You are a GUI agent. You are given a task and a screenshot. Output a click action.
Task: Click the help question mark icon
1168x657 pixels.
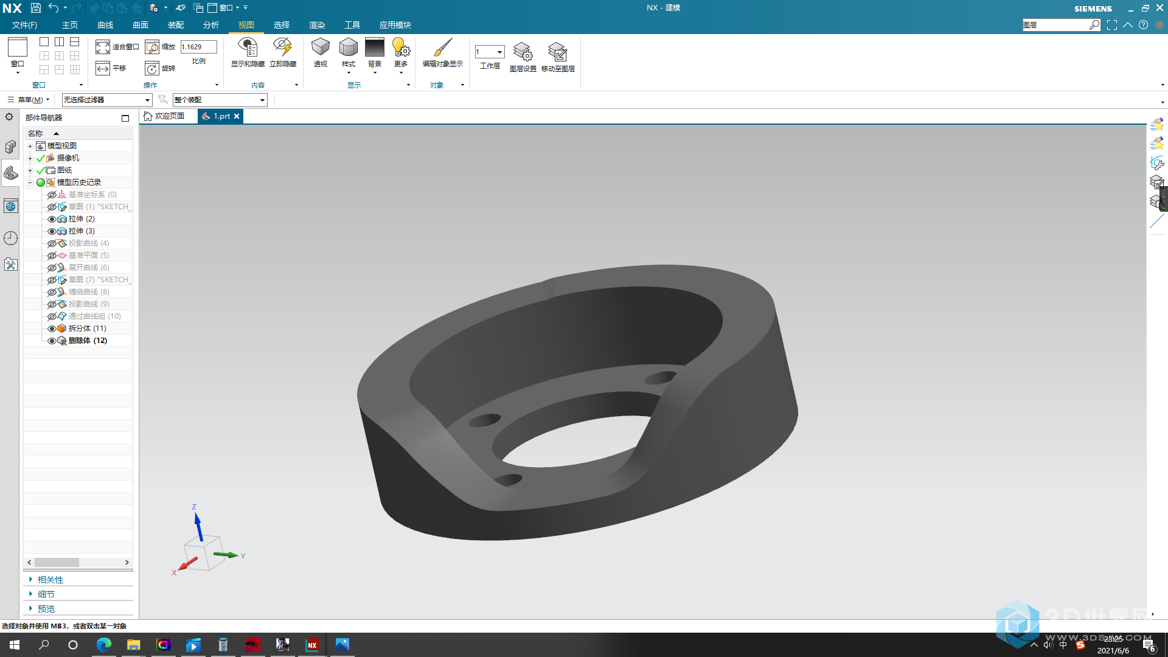1143,25
